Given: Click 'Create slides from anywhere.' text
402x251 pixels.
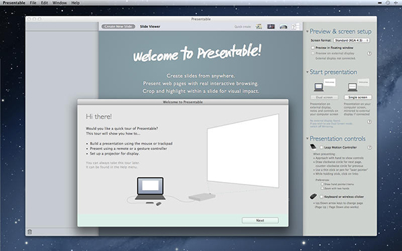Looking at the screenshot, I should [201, 76].
